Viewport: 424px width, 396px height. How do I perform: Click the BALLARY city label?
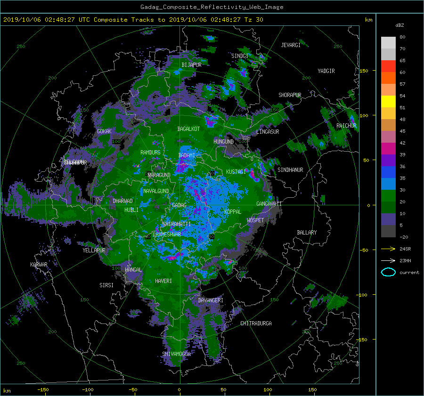(307, 233)
